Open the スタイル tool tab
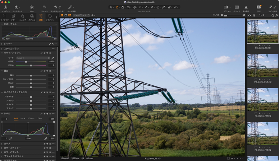The height and width of the screenshot is (161, 279). tap(32, 18)
